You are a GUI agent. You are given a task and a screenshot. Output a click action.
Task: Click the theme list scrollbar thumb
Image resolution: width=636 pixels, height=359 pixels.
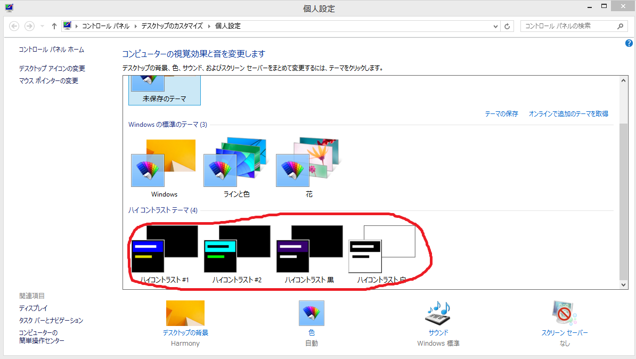623,202
